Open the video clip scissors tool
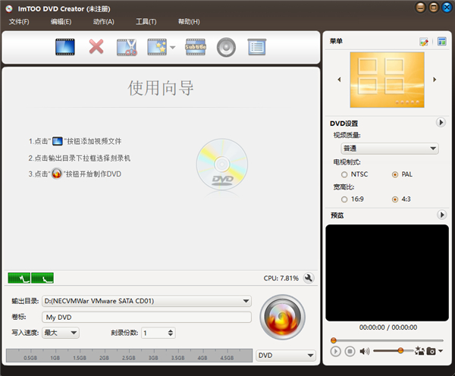This screenshot has height=376, width=455. 126,48
